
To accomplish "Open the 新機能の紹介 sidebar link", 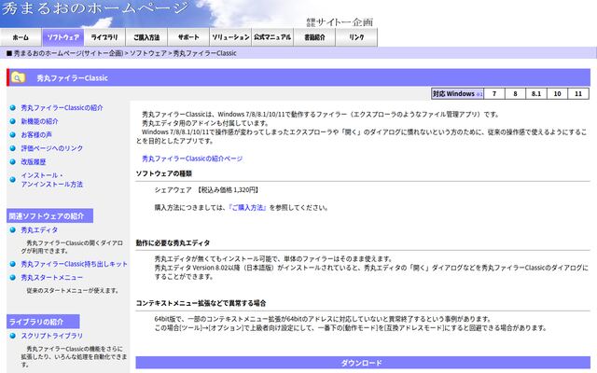I will point(39,121).
